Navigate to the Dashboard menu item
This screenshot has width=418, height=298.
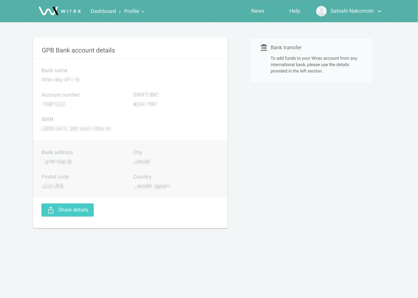click(x=103, y=11)
